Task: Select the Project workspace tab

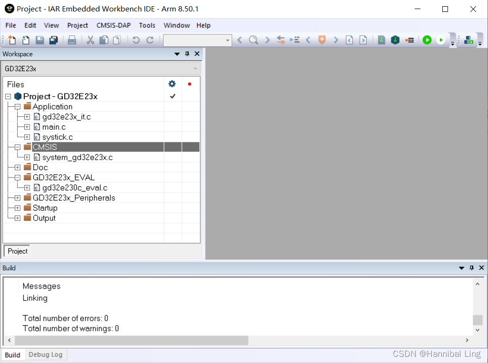Action: (x=17, y=251)
